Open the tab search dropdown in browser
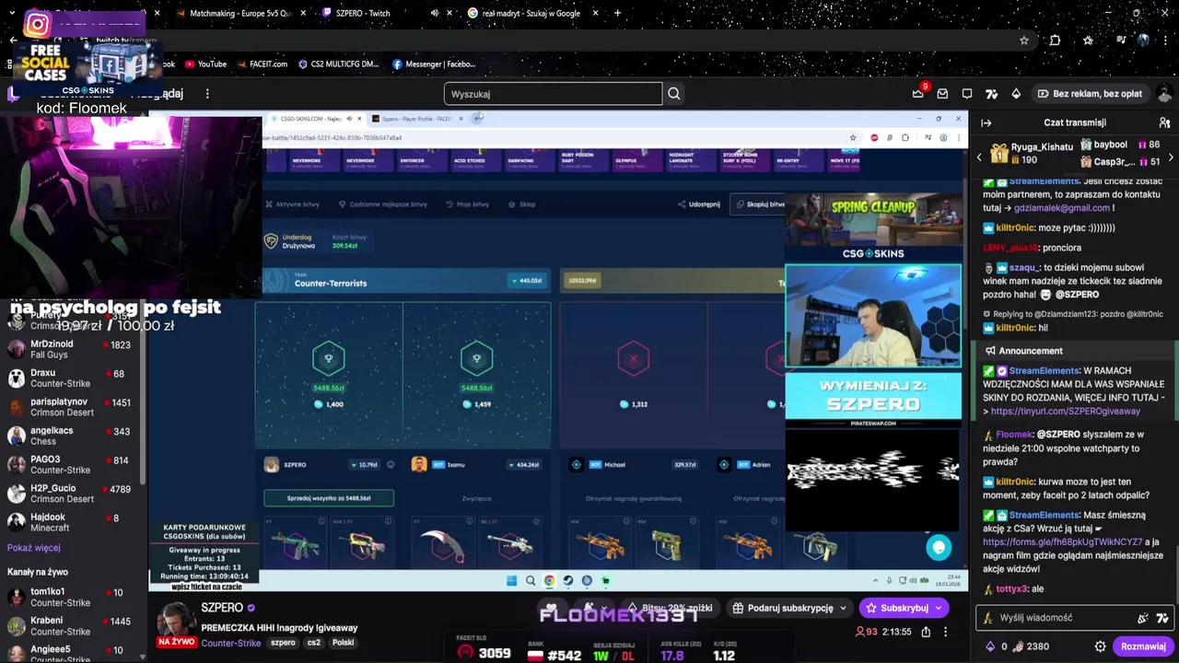Image resolution: width=1179 pixels, height=663 pixels. [11, 13]
